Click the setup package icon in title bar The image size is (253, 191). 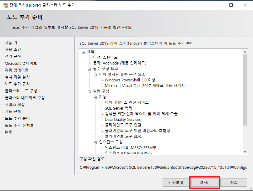5,5
